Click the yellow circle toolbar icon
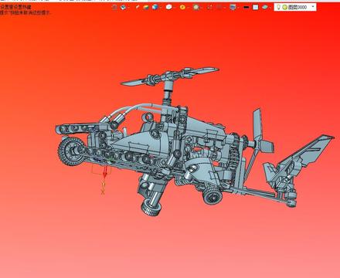The width and height of the screenshot is (340, 278). point(182,7)
